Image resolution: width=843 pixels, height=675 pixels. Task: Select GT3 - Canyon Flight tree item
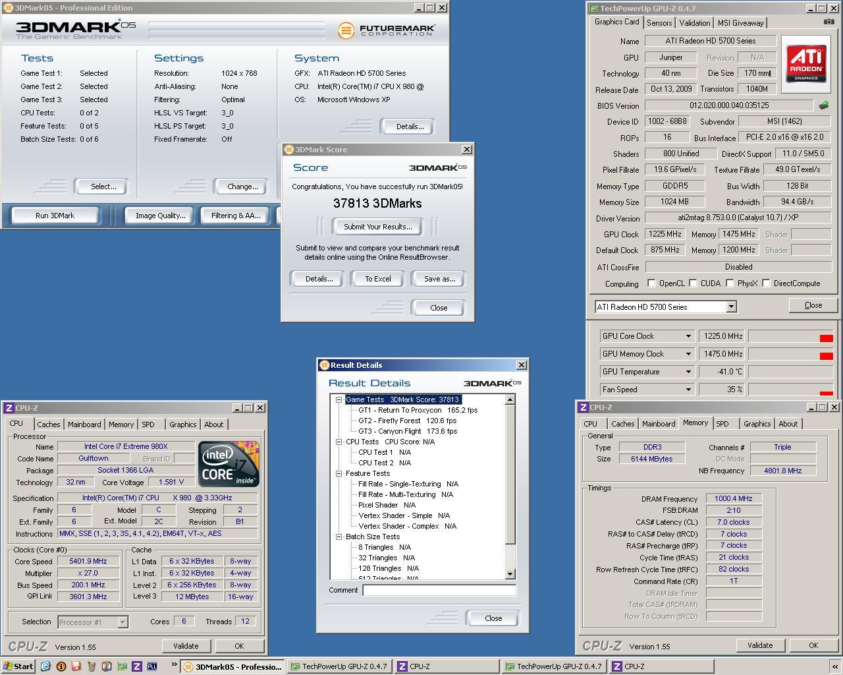click(408, 431)
